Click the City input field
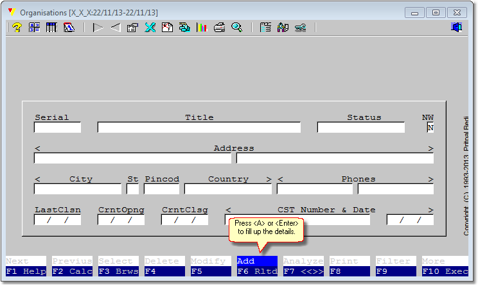This screenshot has width=478, height=286. coord(77,189)
